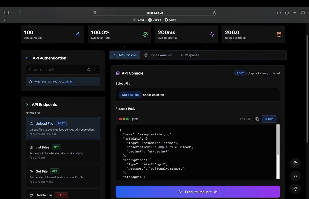
Task: Open the page settings icon in the address bar
Action: 95,13
